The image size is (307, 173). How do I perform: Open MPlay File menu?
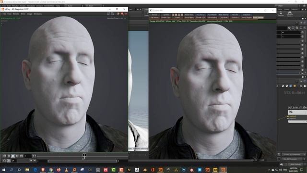coord(4,14)
